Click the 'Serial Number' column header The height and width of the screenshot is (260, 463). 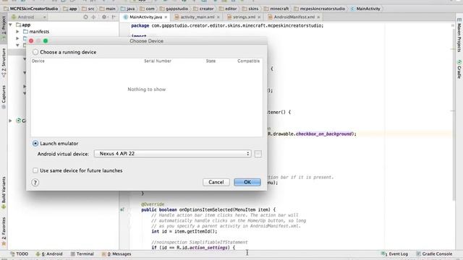(x=158, y=61)
